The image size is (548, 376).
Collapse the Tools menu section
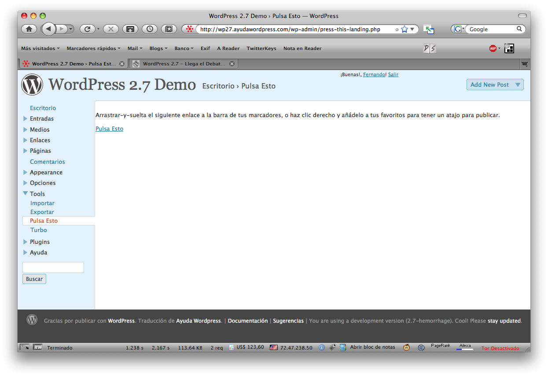click(x=26, y=193)
